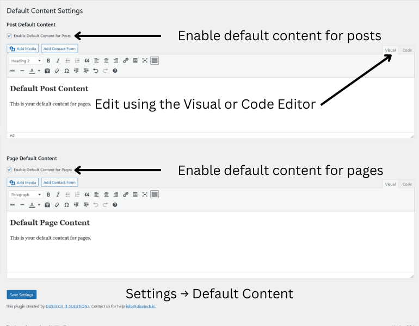Open the Paragraph format dropdown

point(26,195)
